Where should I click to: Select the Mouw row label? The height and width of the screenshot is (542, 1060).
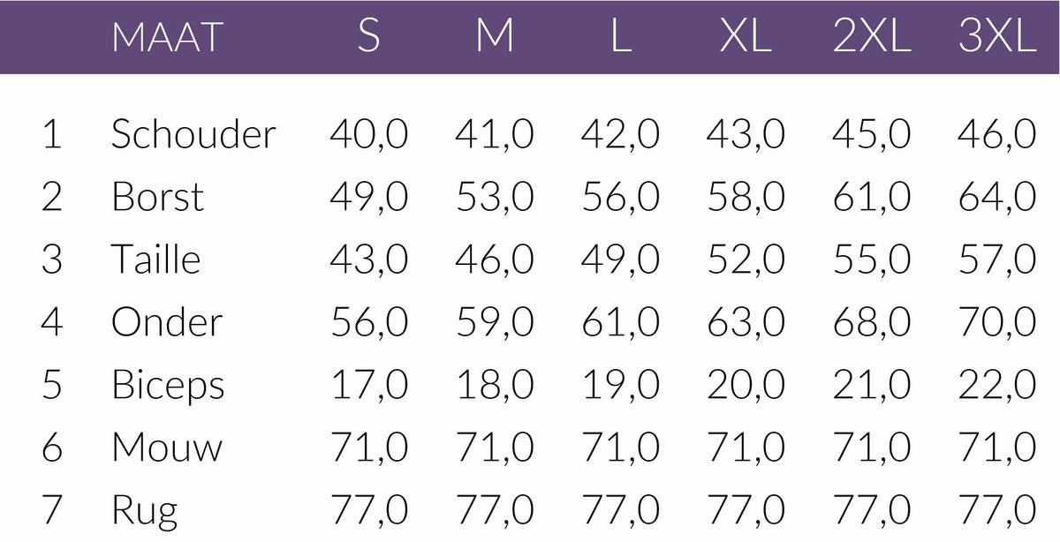coord(167,448)
